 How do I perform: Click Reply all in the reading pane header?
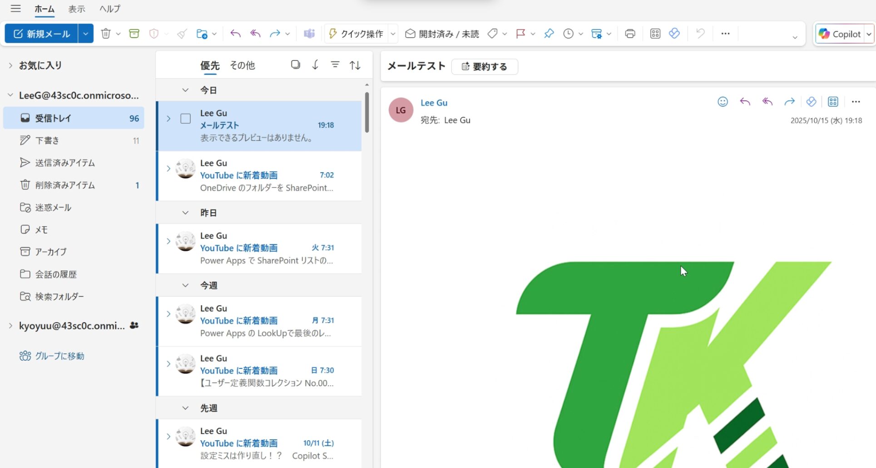click(767, 102)
